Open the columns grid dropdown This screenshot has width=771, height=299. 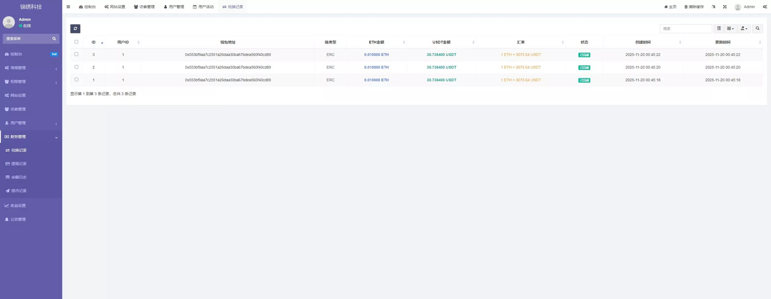point(730,29)
